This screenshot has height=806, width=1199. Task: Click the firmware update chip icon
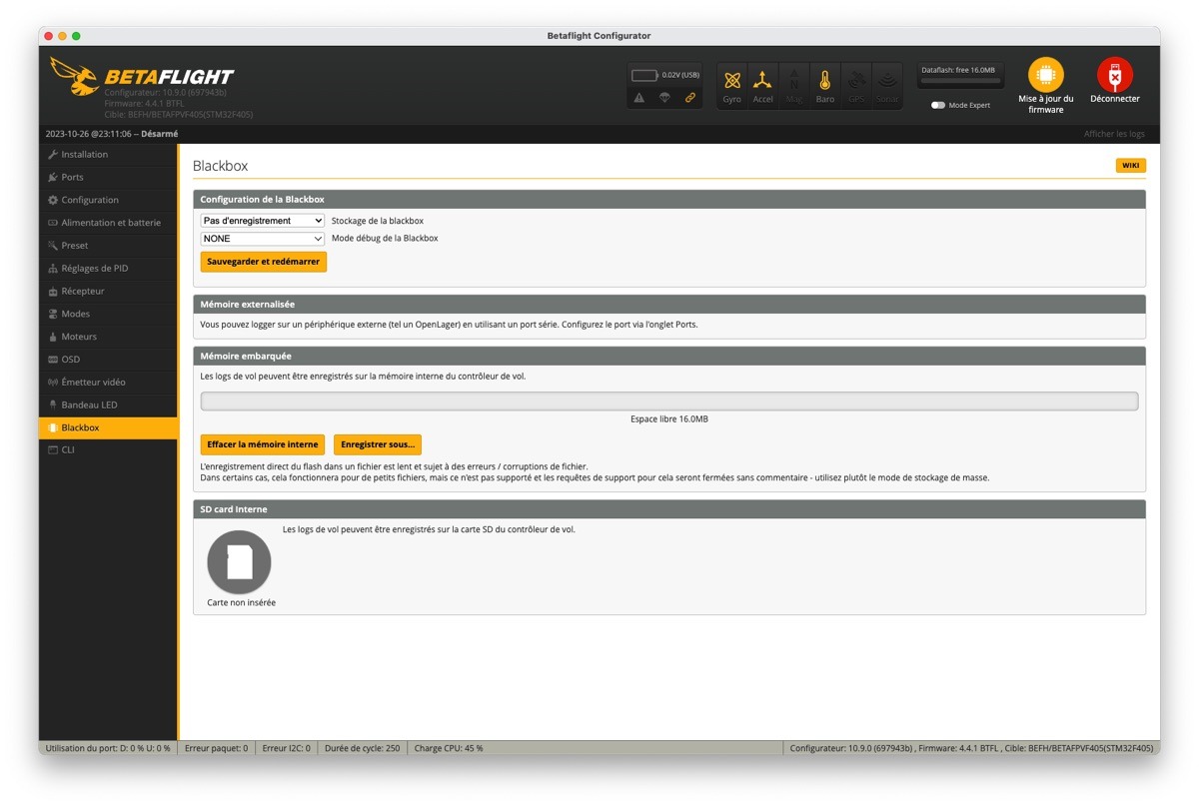pyautogui.click(x=1046, y=75)
